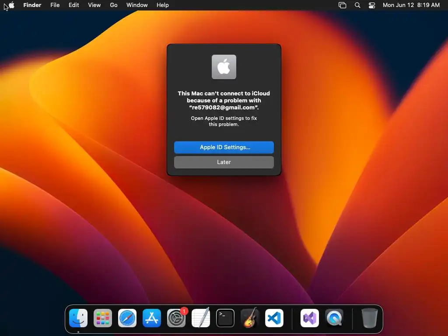448x336 pixels.
Task: Open the Edit menu
Action: coord(73,5)
